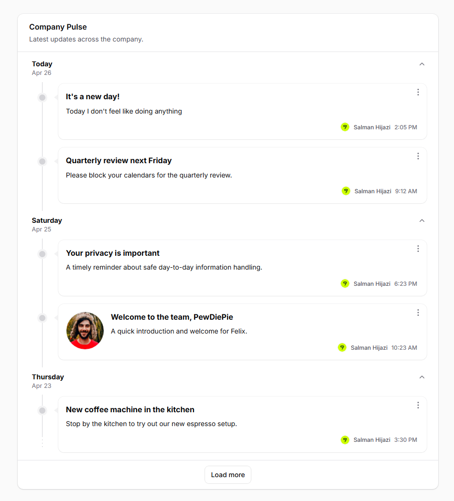Click the Load more button
The width and height of the screenshot is (454, 501).
pyautogui.click(x=228, y=475)
